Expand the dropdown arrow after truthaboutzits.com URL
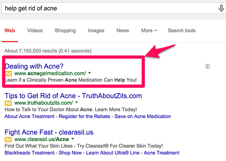 tap(77, 102)
